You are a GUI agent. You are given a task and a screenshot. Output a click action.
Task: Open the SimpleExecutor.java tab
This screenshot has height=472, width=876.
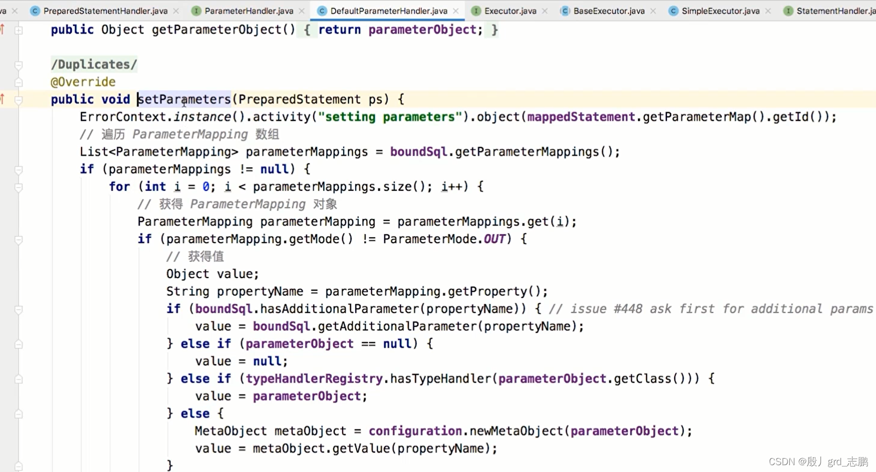click(720, 11)
